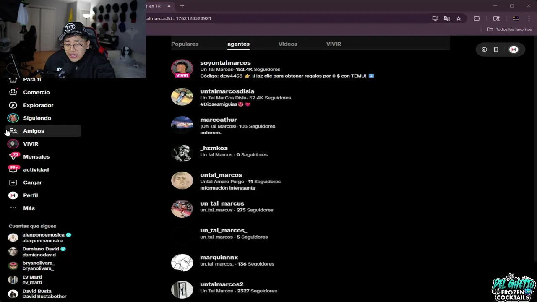The height and width of the screenshot is (302, 537).
Task: Click the tab search icon in browser toolbar
Action: pos(496,18)
